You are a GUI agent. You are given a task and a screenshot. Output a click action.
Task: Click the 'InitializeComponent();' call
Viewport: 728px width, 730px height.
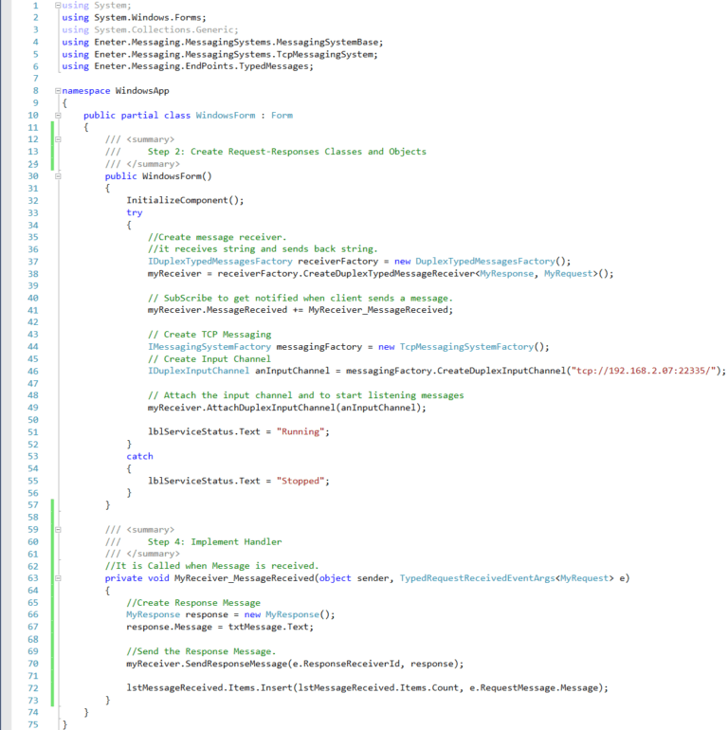(185, 200)
